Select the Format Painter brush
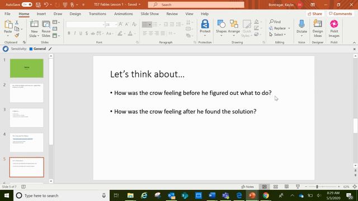The image size is (358, 201). pos(17,35)
